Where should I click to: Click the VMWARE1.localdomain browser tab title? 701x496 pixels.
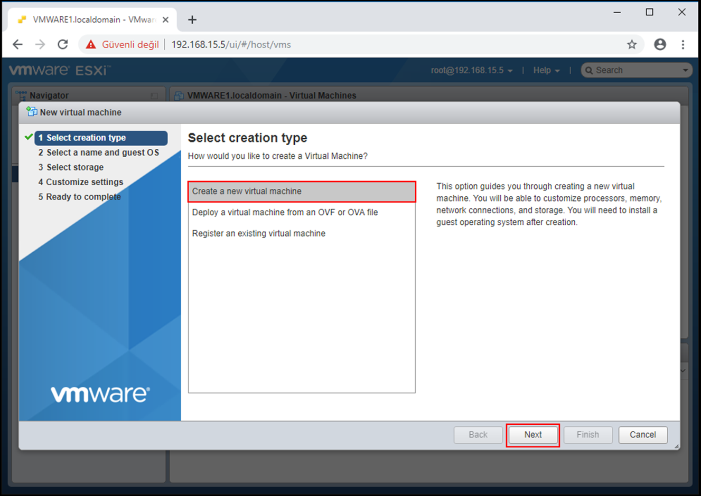94,20
